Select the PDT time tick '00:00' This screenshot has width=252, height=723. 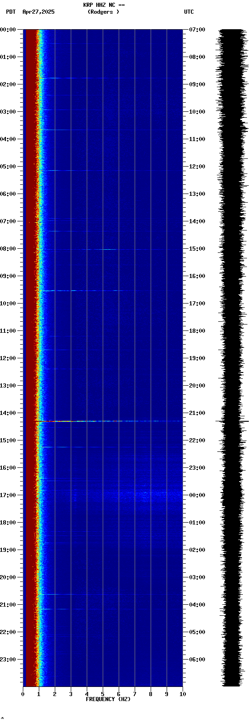pyautogui.click(x=8, y=30)
